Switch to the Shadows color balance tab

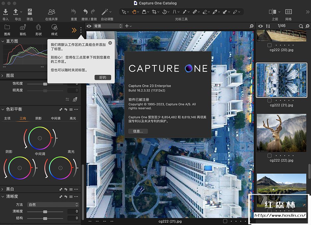(x=39, y=118)
